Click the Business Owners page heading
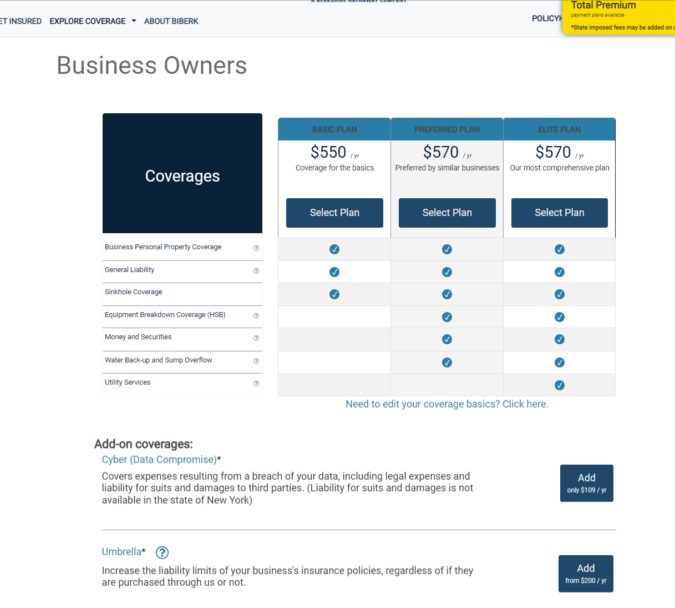The width and height of the screenshot is (675, 608). [152, 66]
